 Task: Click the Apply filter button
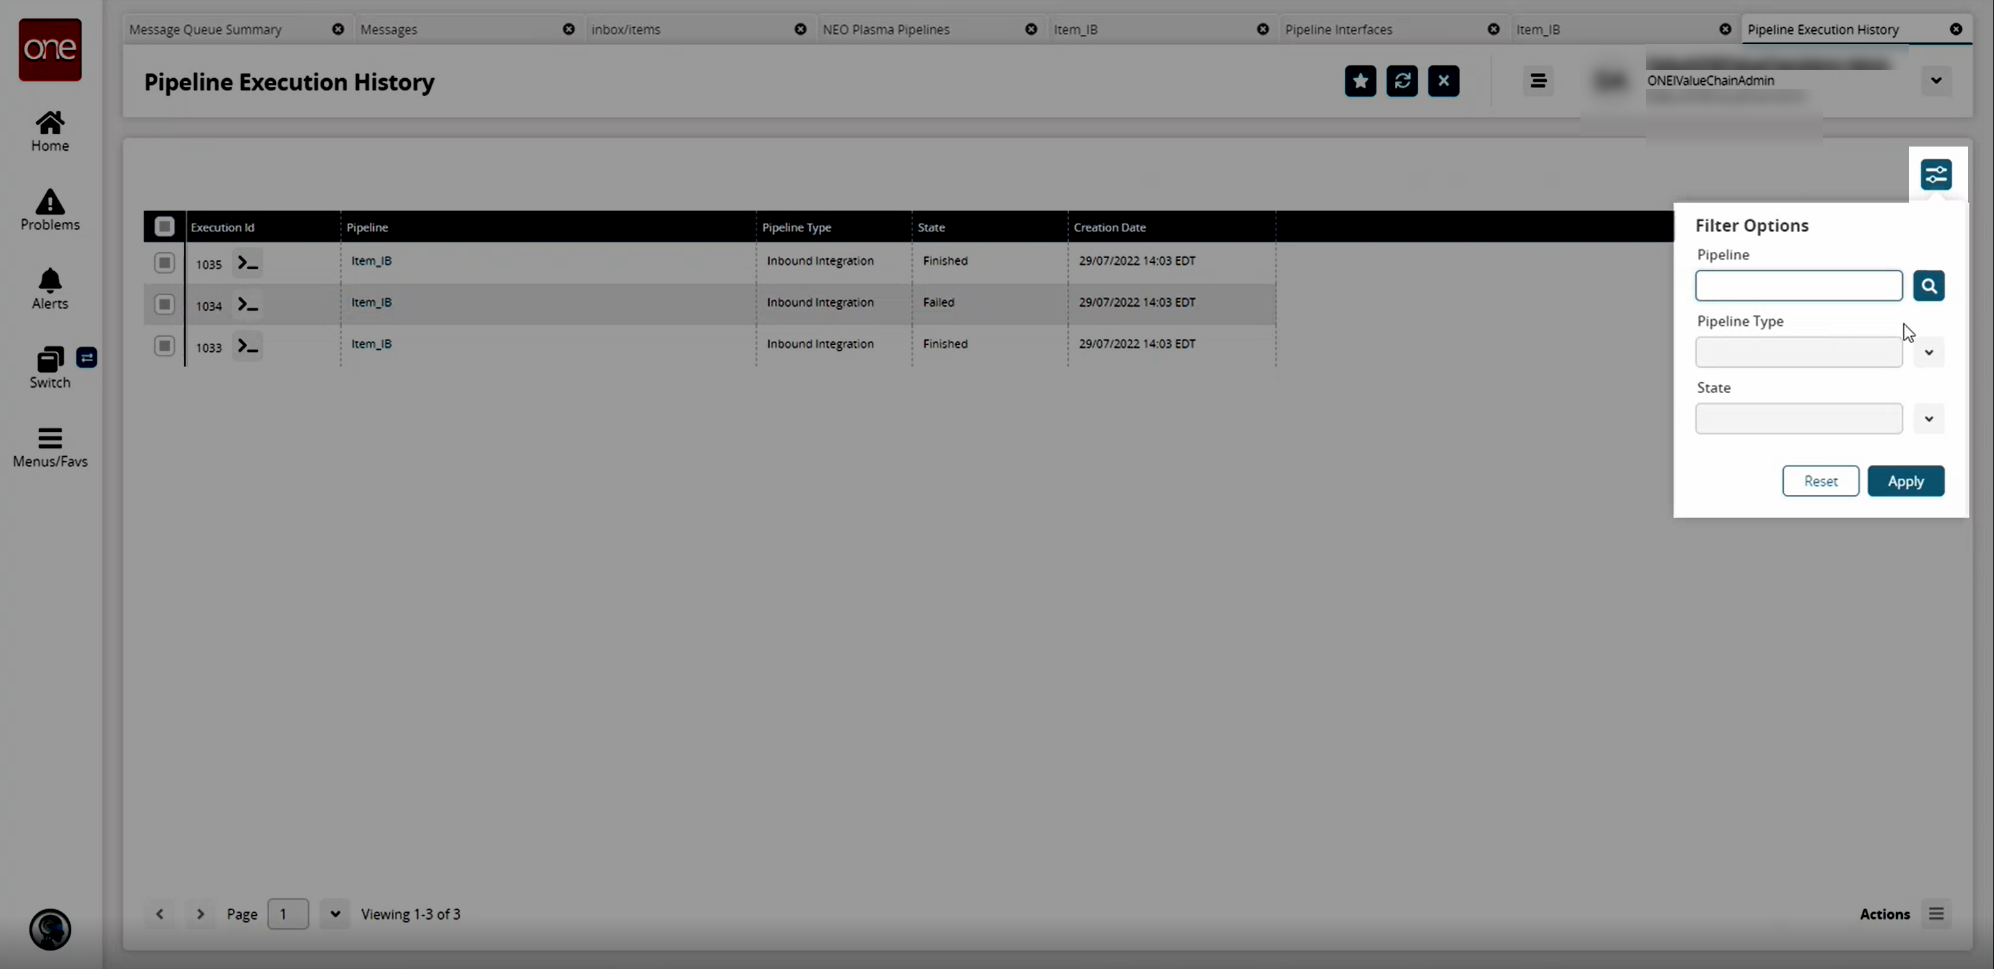tap(1905, 481)
